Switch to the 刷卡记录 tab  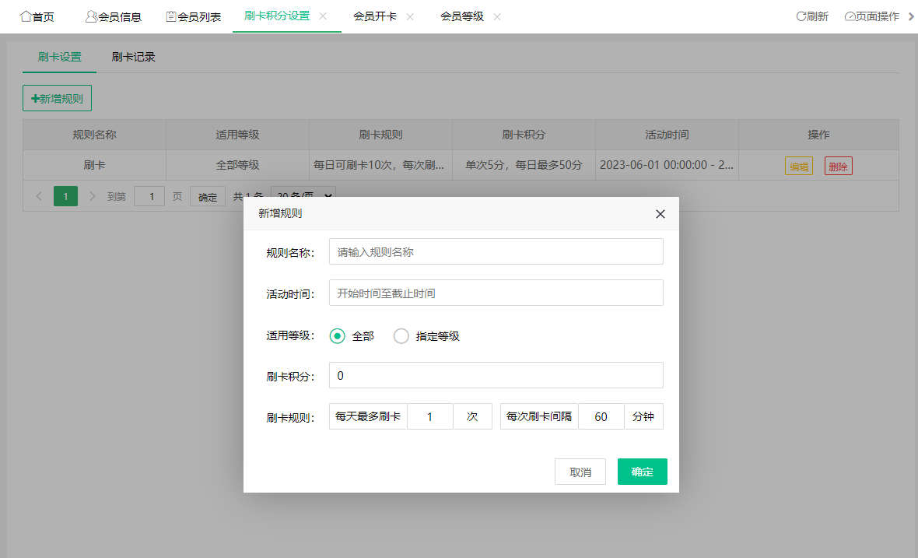[134, 57]
